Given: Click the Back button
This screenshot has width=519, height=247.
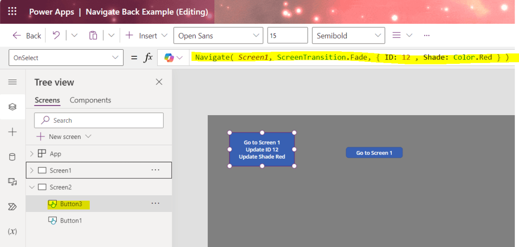Looking at the screenshot, I should tap(27, 36).
